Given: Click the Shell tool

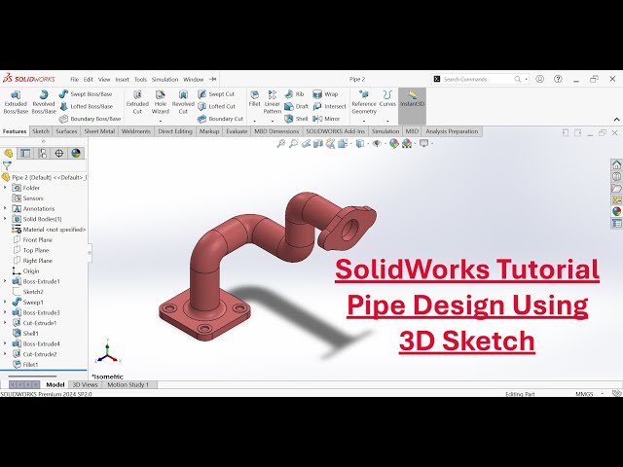Looking at the screenshot, I should tap(296, 119).
